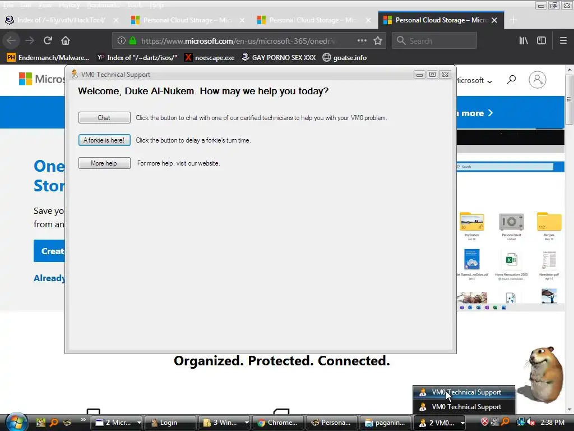Viewport: 574px width, 431px height.
Task: Click the muted volume tray icon
Action: (531, 422)
